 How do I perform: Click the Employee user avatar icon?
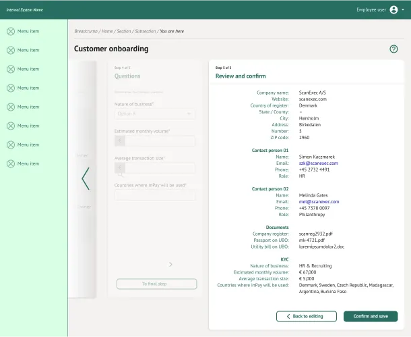pyautogui.click(x=393, y=9)
